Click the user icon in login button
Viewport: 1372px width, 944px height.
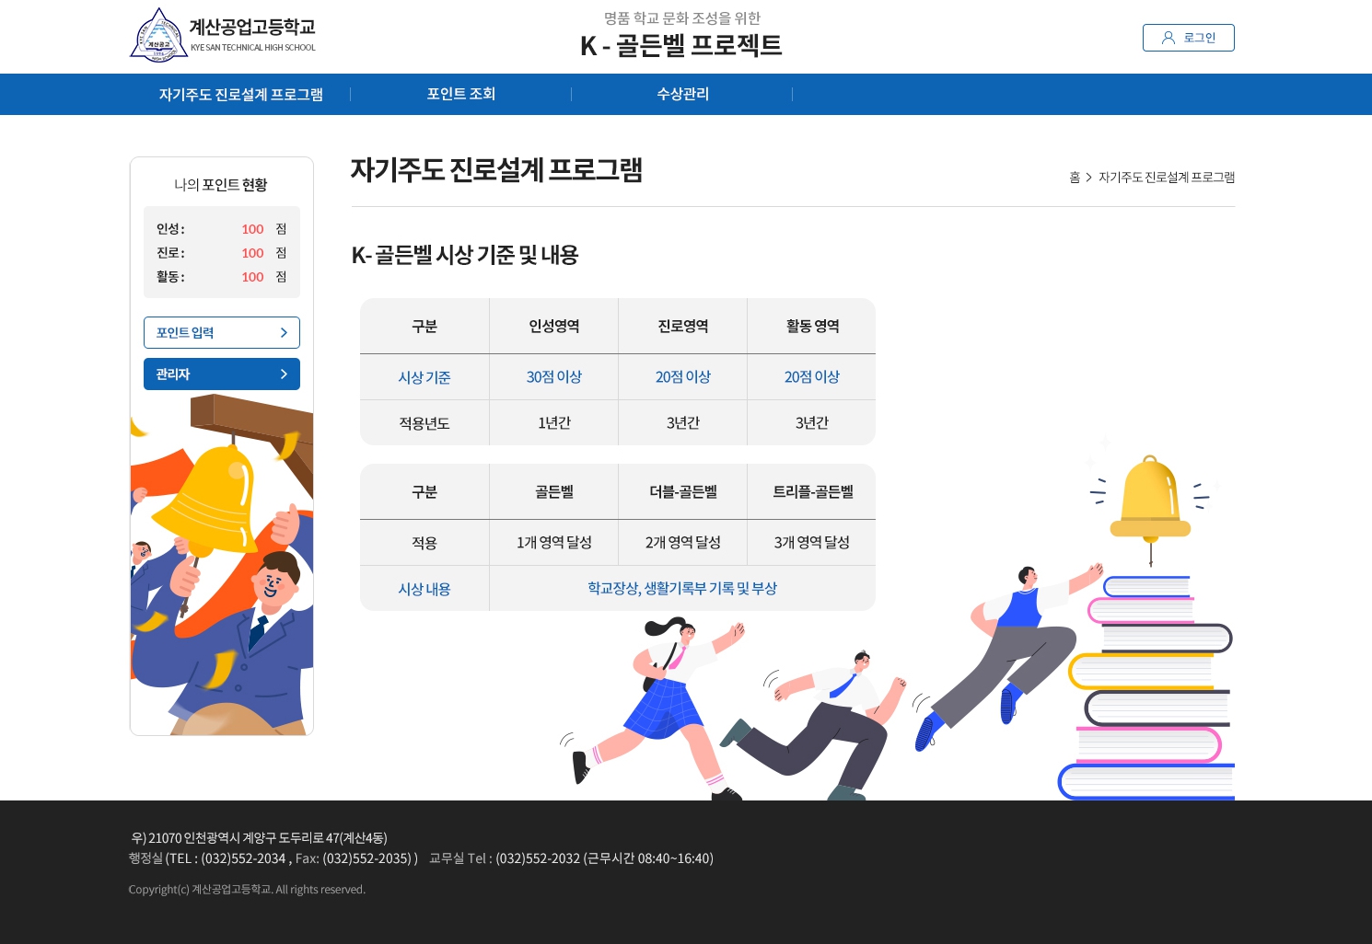point(1168,38)
